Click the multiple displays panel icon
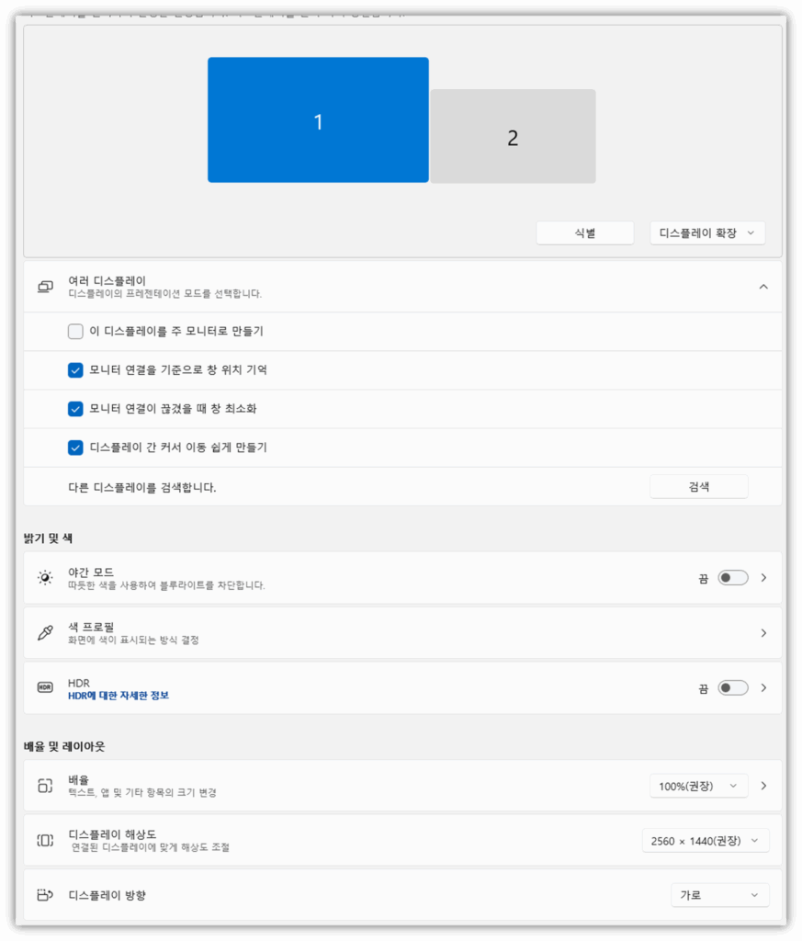Screen dimensions: 802x941 point(44,286)
